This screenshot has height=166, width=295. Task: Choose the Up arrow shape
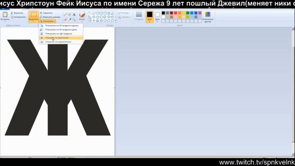[112, 17]
